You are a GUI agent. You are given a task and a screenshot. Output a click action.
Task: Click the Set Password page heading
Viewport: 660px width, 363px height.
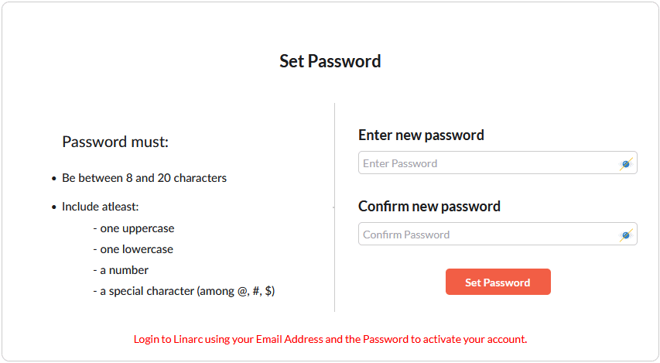click(x=330, y=61)
